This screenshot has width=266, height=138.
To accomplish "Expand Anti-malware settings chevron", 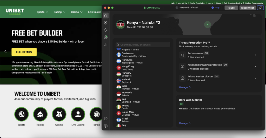I will click(x=255, y=55).
